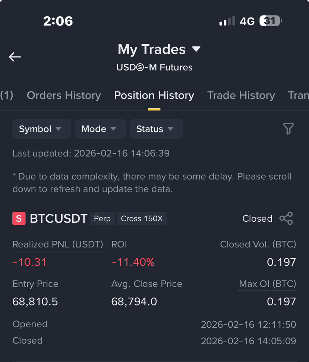Image resolution: width=309 pixels, height=362 pixels.
Task: Tap the Cross 150X tag
Action: (x=142, y=218)
